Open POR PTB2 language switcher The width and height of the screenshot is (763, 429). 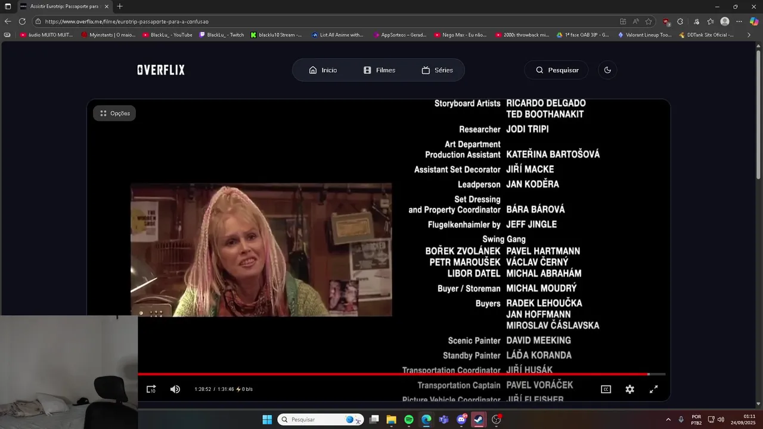click(x=696, y=419)
